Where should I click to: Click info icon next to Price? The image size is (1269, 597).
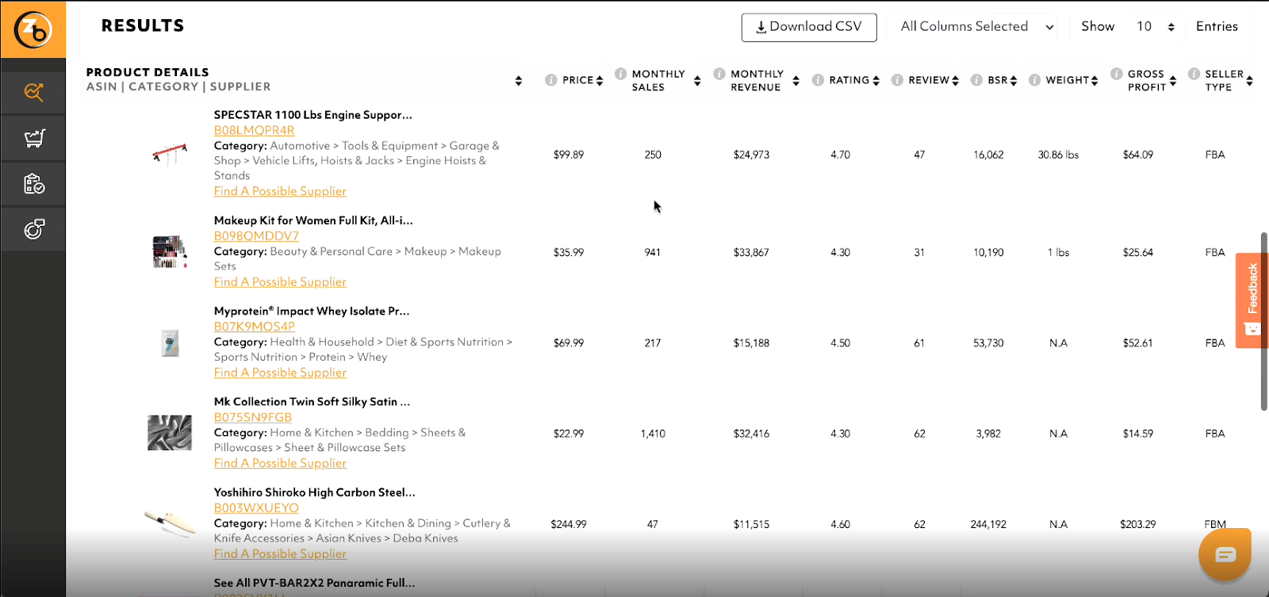tap(550, 80)
